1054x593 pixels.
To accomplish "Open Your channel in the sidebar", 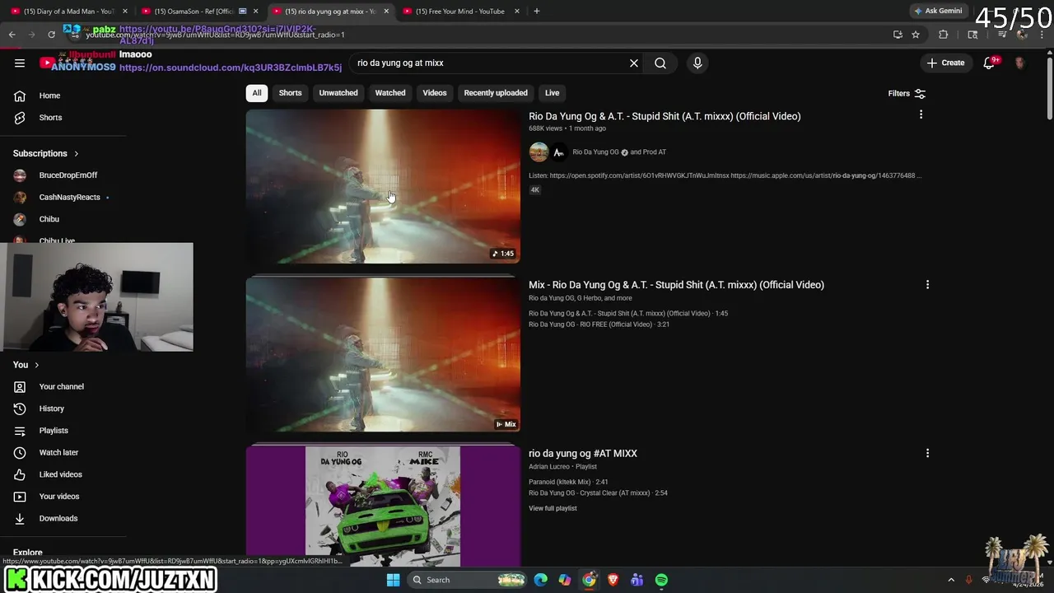I will (61, 386).
